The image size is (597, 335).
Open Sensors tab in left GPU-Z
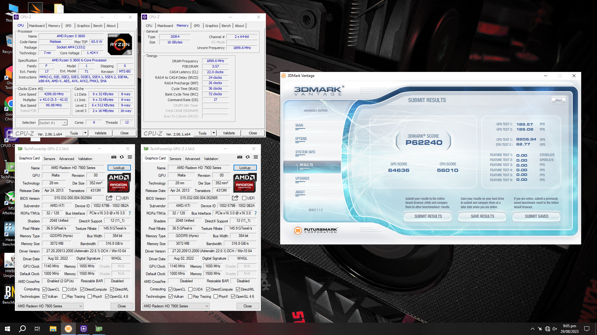point(49,159)
